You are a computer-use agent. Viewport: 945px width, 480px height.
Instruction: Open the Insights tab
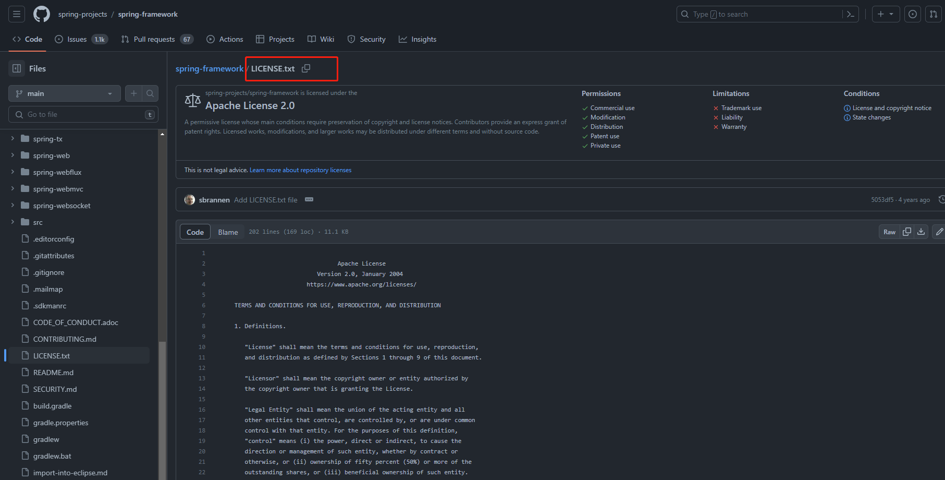[418, 39]
